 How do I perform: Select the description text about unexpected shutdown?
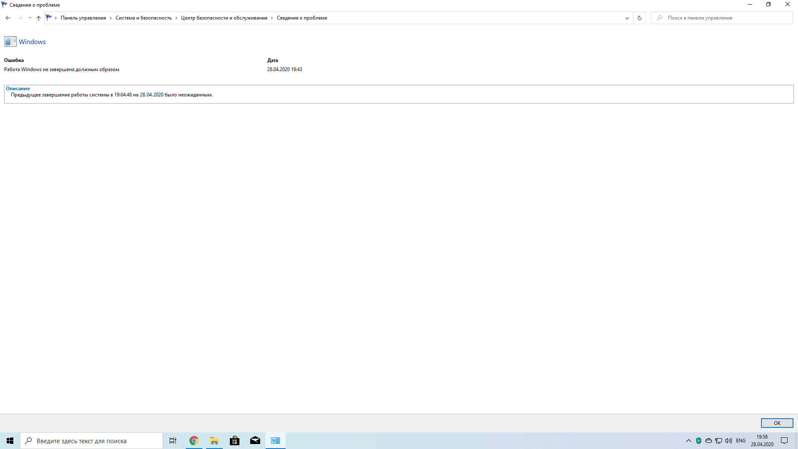pyautogui.click(x=112, y=95)
